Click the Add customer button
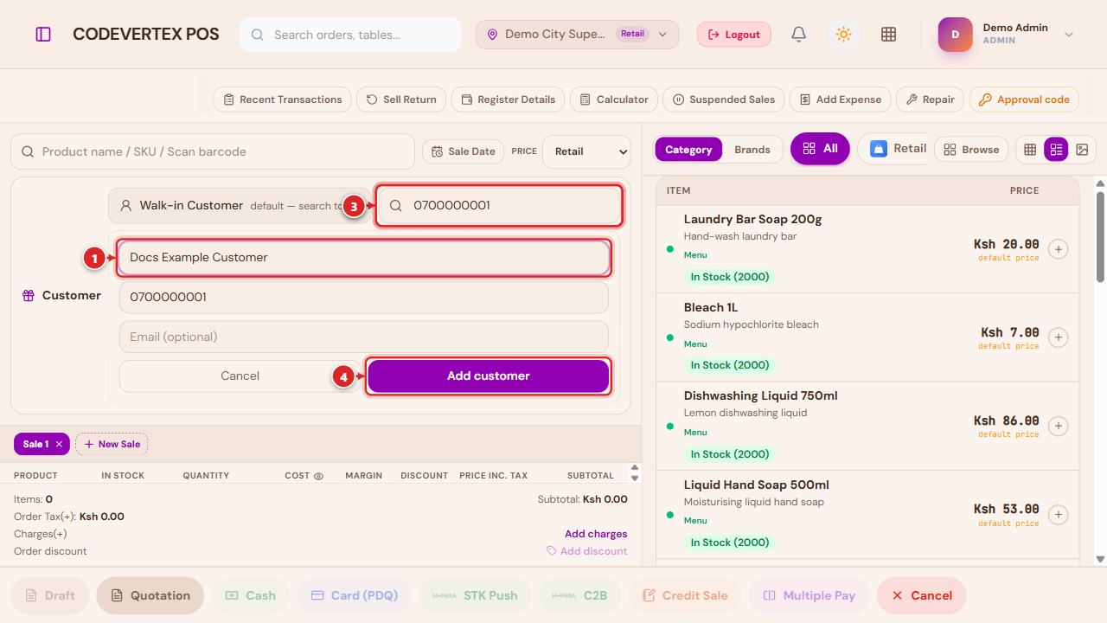The image size is (1107, 623). point(489,376)
